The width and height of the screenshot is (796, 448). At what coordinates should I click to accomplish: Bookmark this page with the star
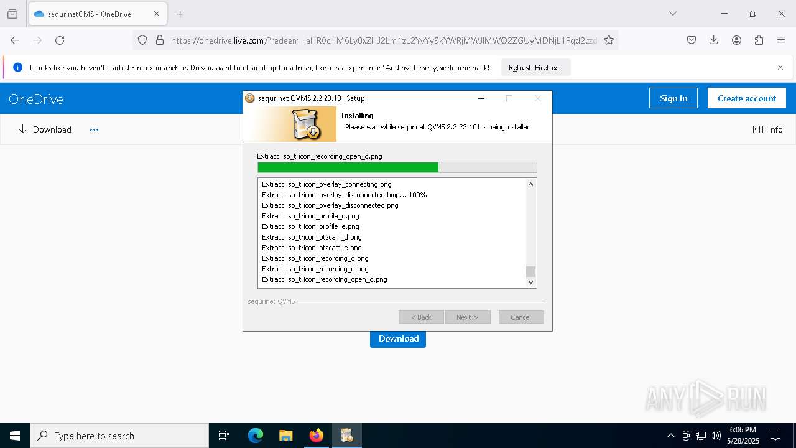click(609, 40)
